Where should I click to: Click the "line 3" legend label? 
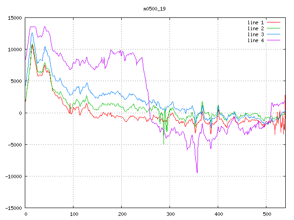(256, 34)
